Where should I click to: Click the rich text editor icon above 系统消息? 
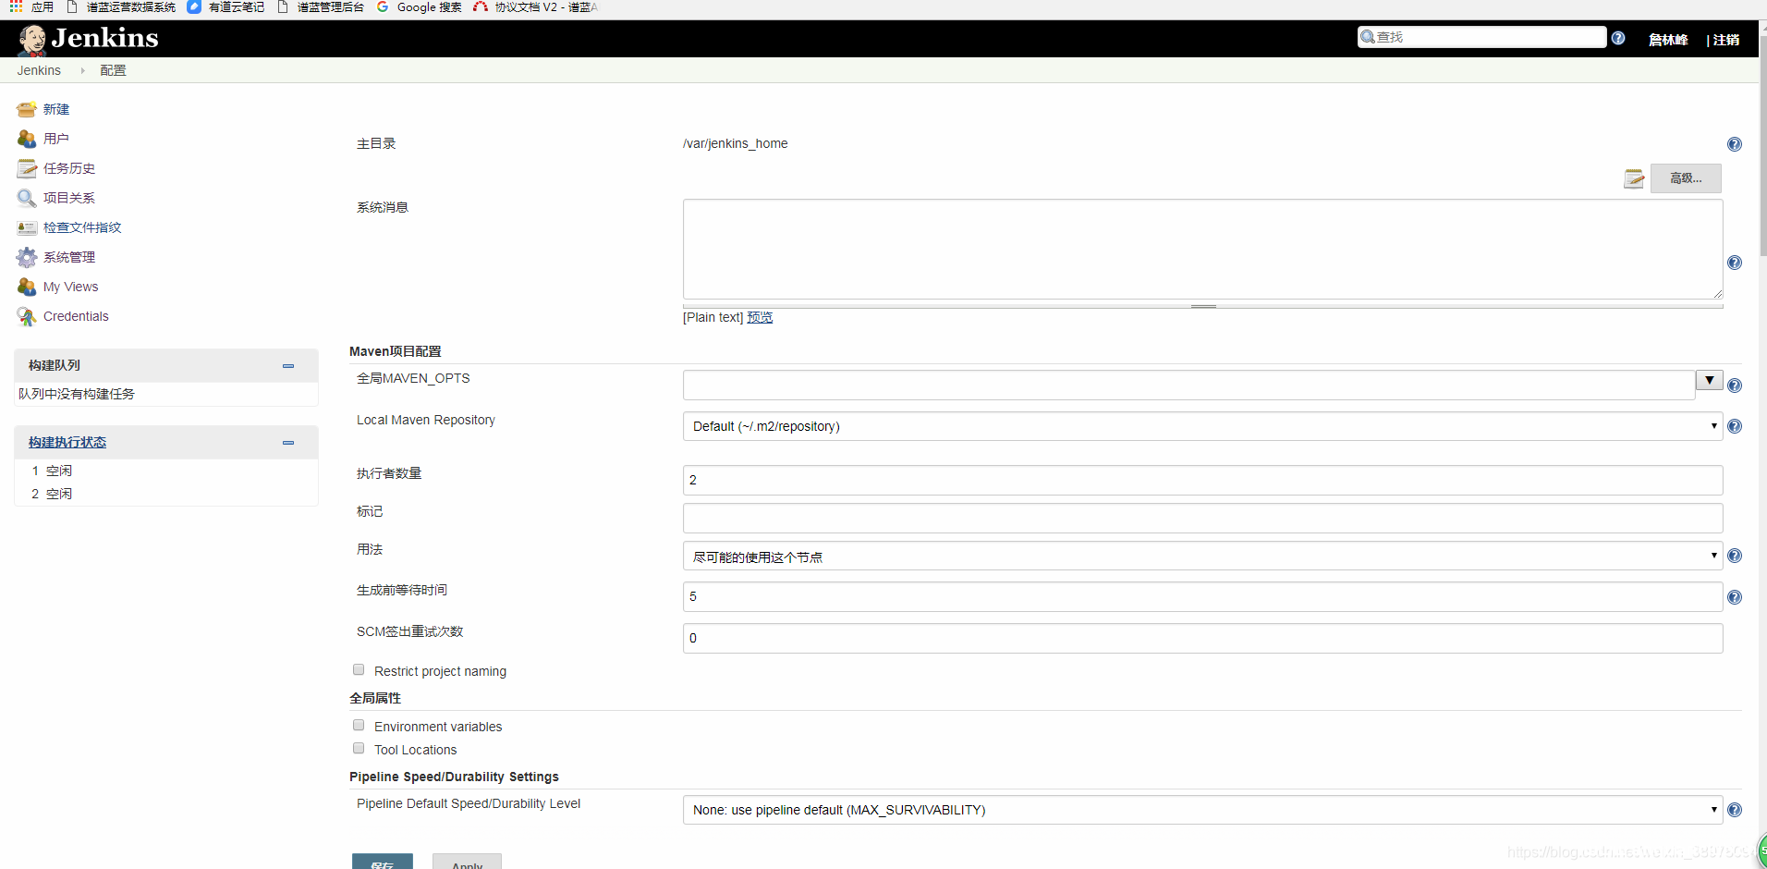[1634, 177]
